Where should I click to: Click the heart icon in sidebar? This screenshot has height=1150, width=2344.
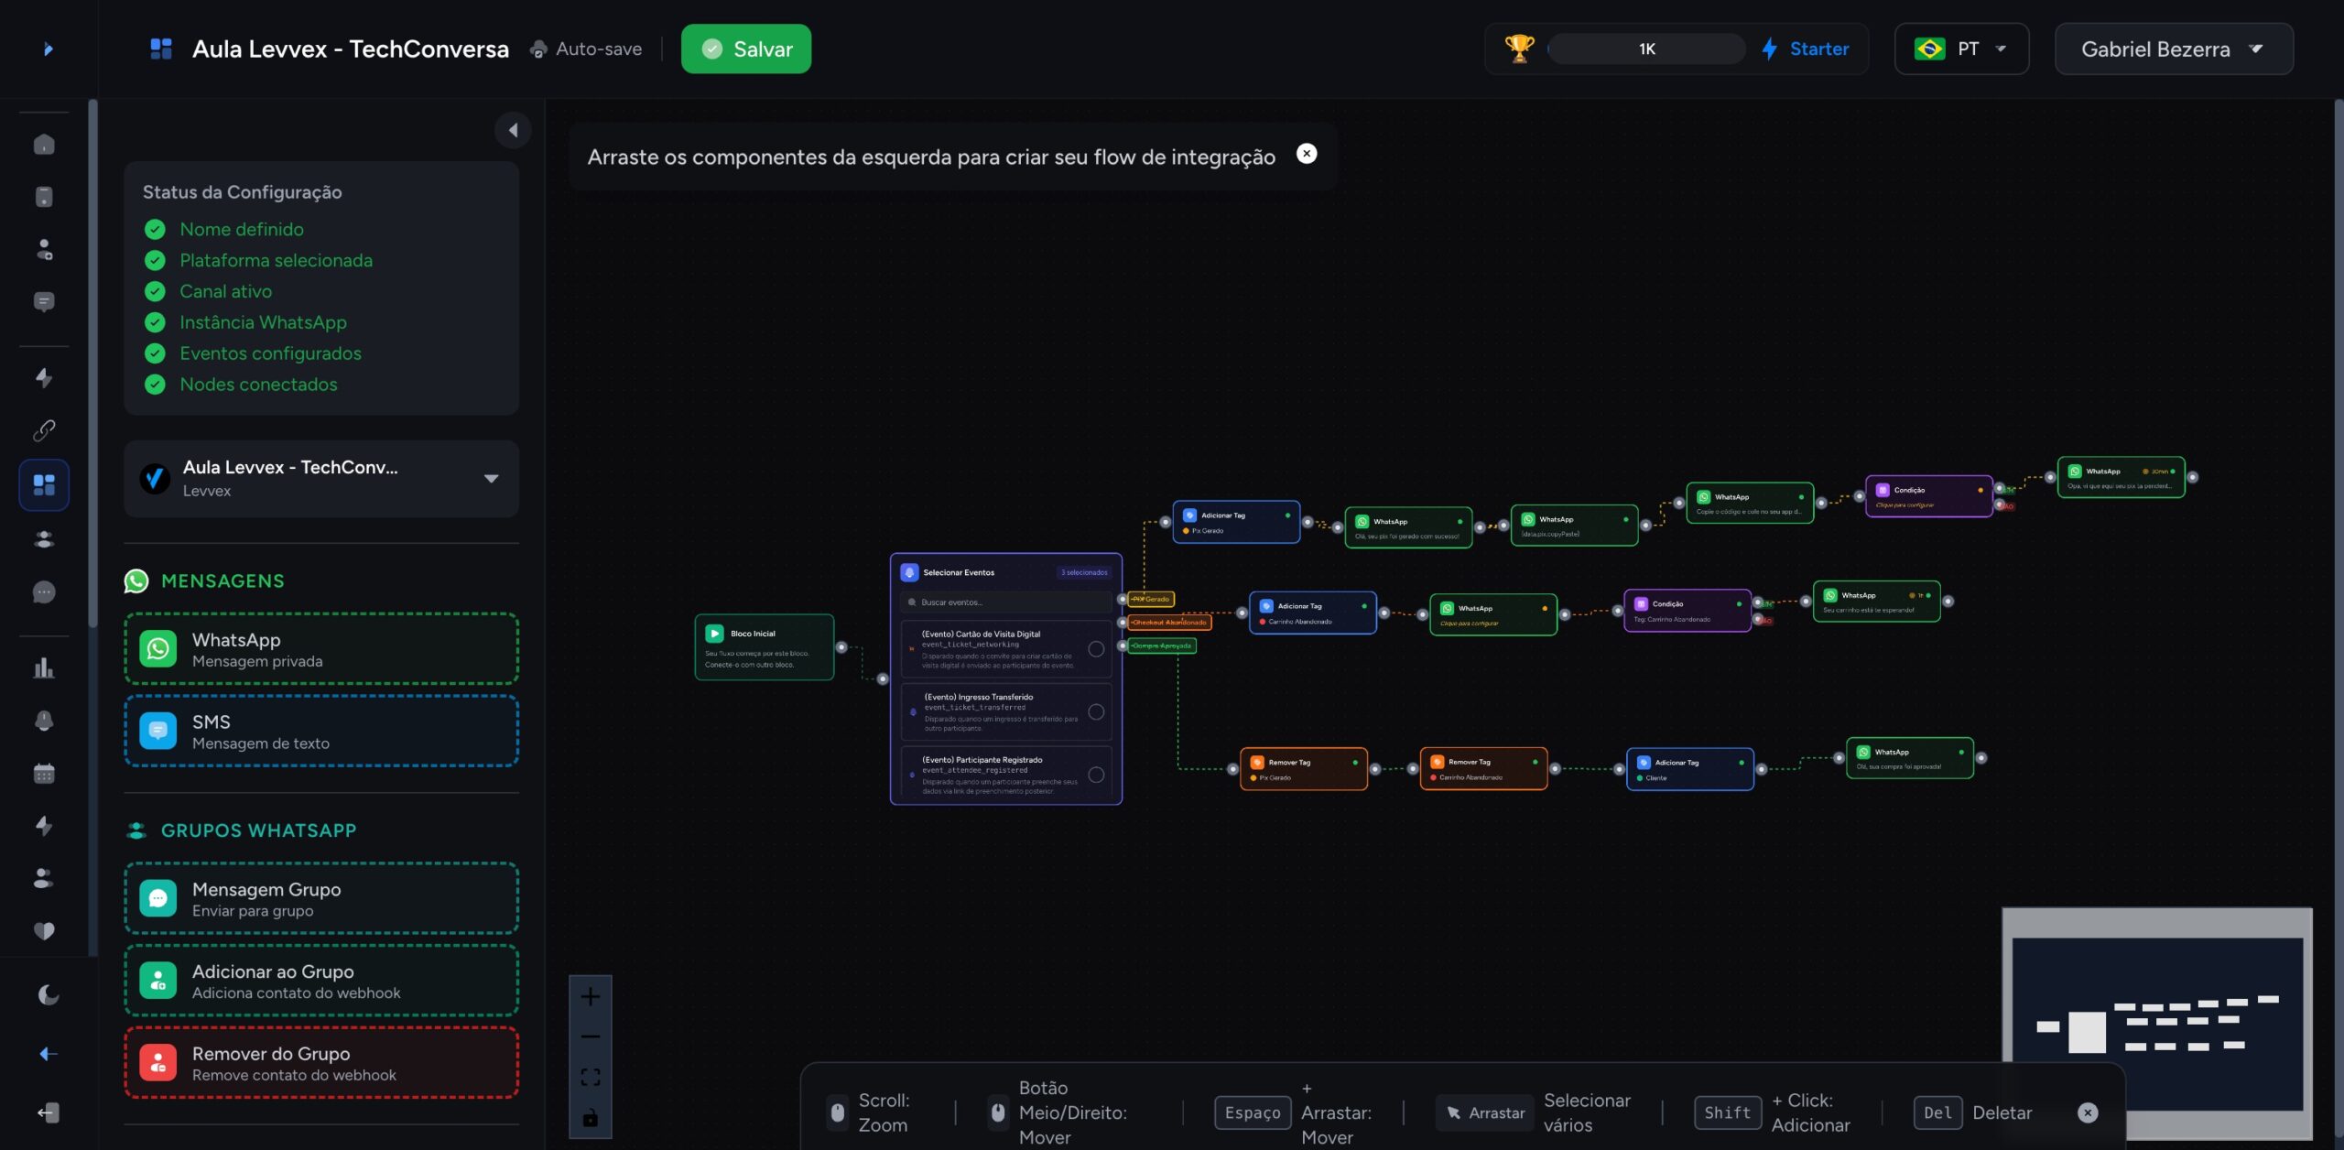point(44,931)
